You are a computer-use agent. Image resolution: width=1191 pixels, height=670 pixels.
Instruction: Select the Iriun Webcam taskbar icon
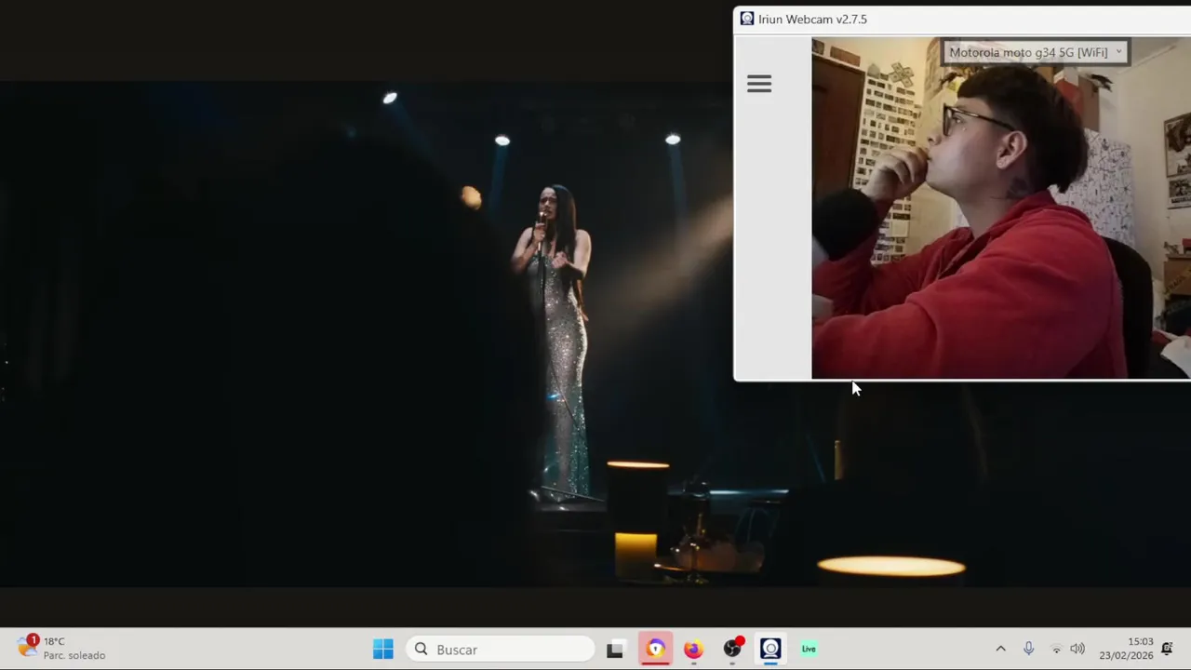pos(770,650)
